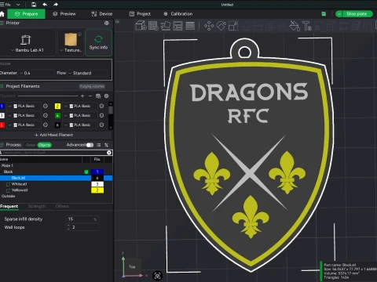377x282 pixels.
Task: Toggle the Advanced mode switch
Action: (90, 145)
